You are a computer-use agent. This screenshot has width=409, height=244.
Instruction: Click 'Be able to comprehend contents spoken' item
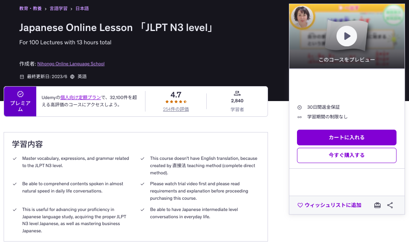pyautogui.click(x=73, y=188)
